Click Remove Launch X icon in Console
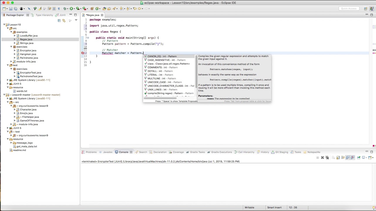376x211 pixels. click(323, 158)
